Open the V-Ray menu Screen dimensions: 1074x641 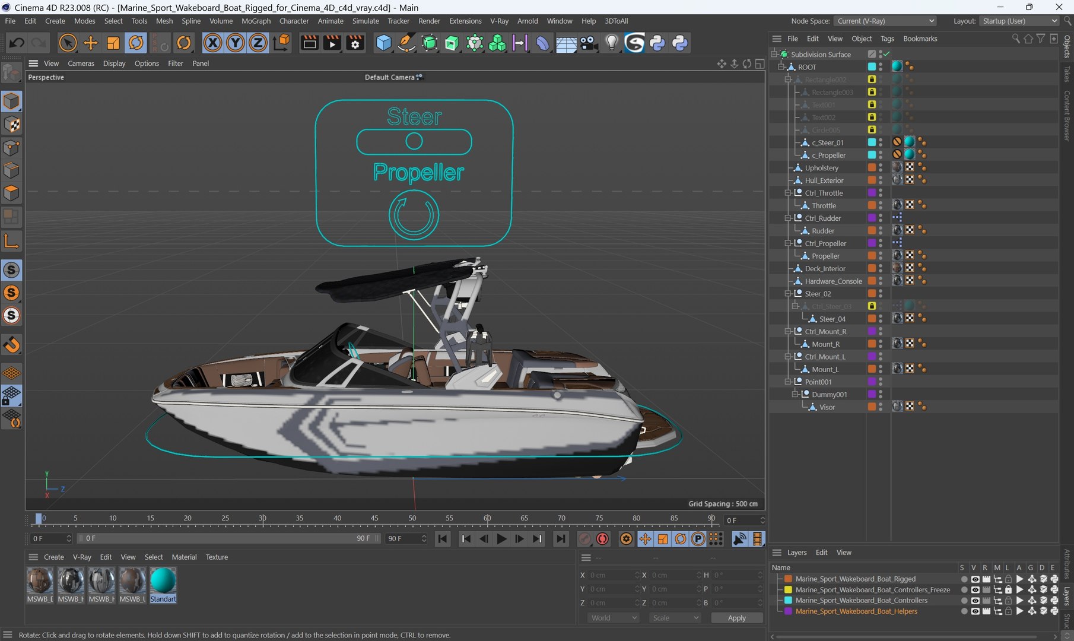(499, 21)
